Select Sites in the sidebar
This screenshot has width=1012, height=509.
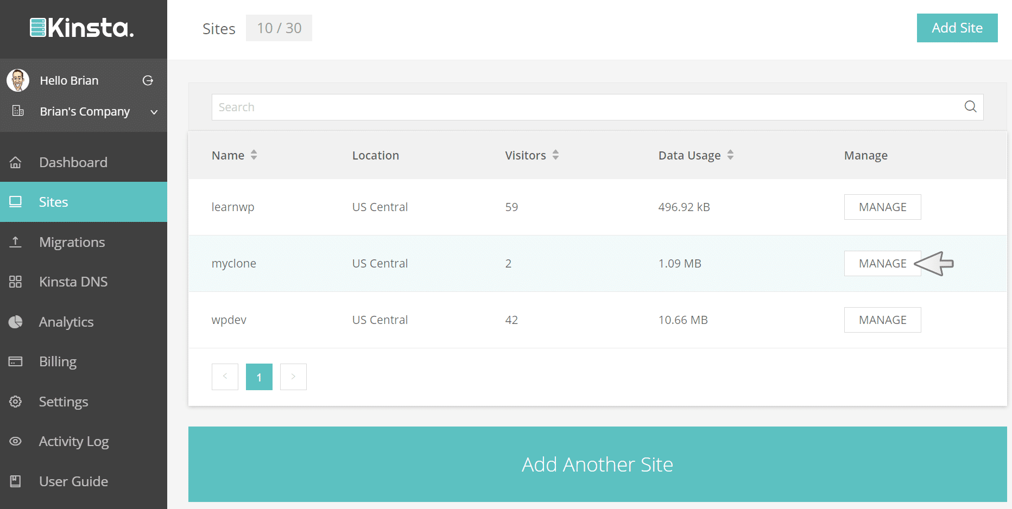coord(53,202)
